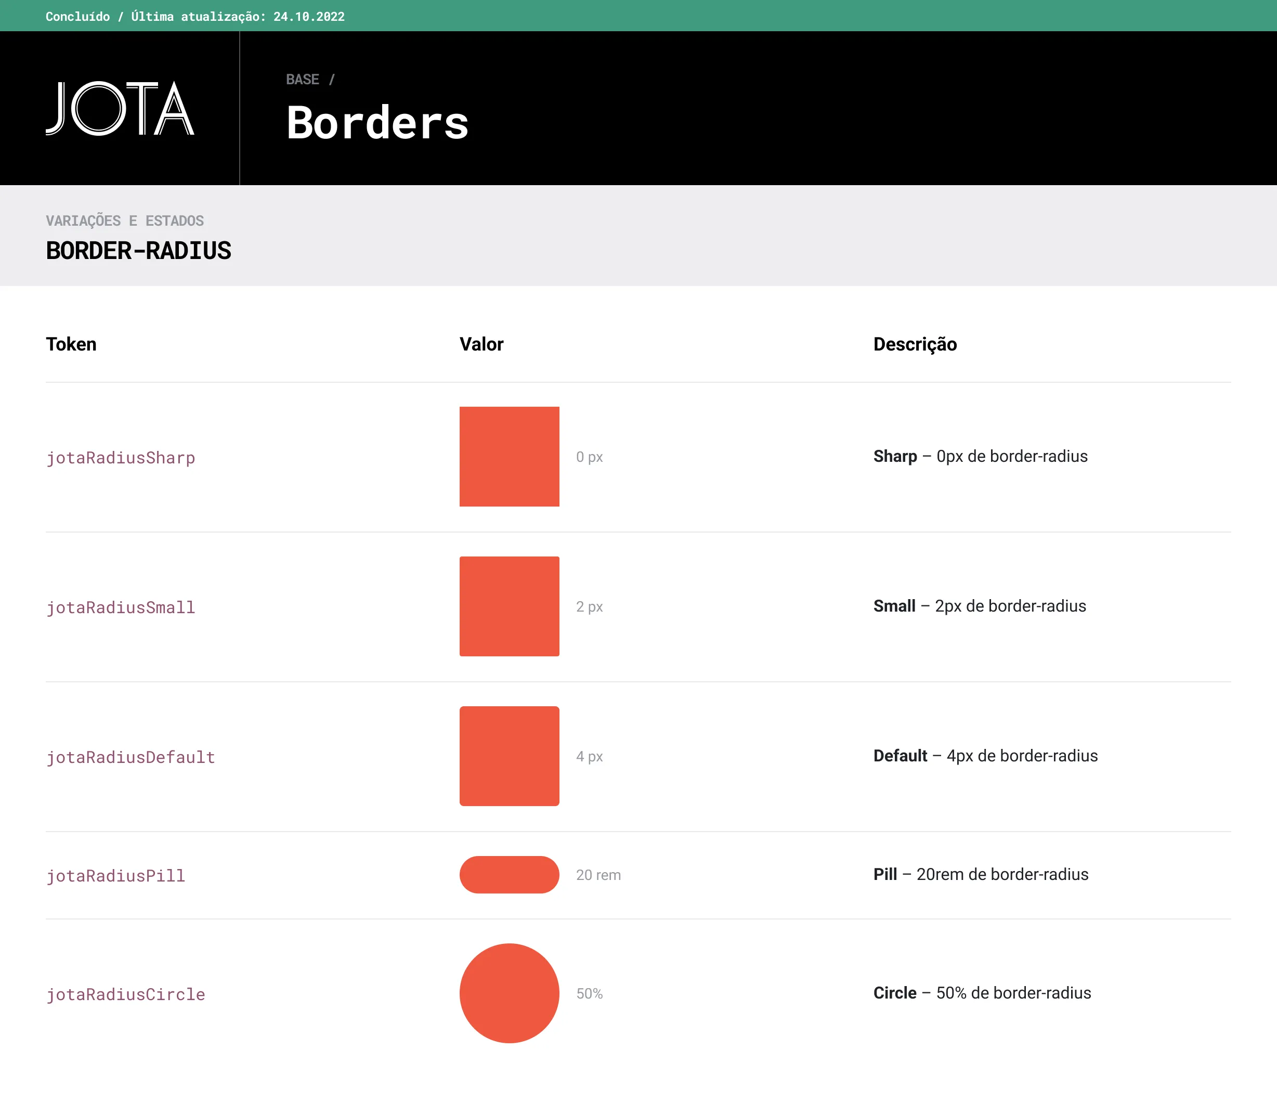1277x1114 pixels.
Task: Click the VARIAÇÕES E ESTADOS label
Action: coord(125,221)
